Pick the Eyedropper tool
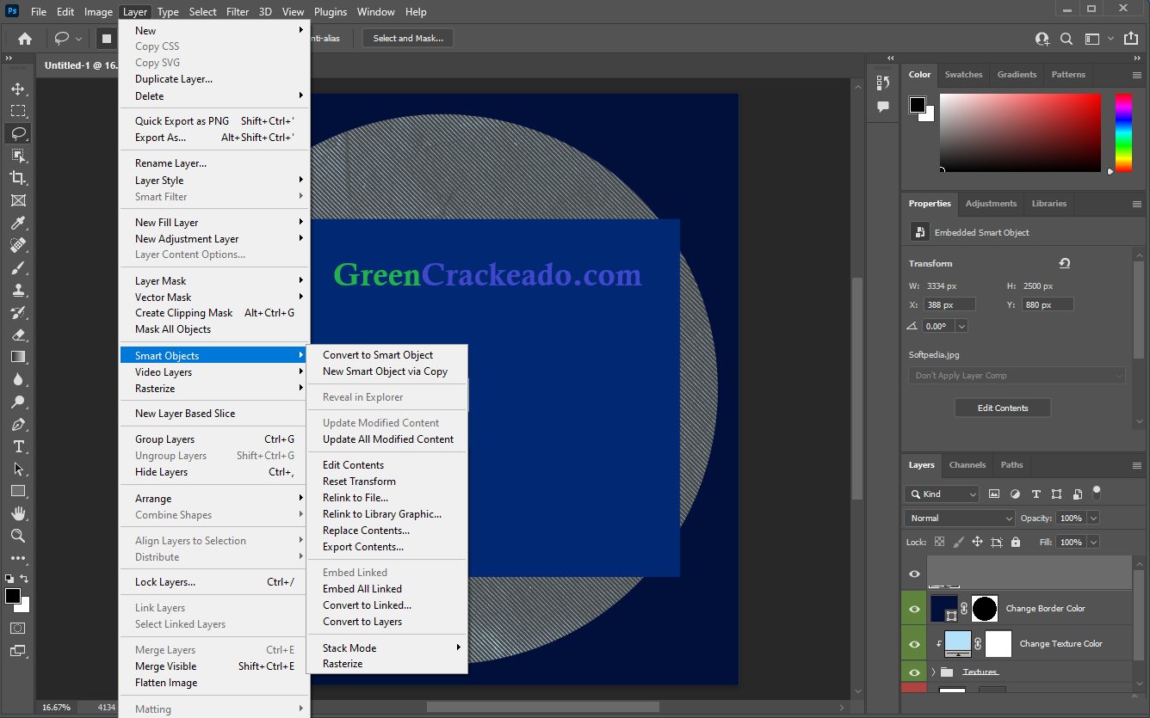 18,223
